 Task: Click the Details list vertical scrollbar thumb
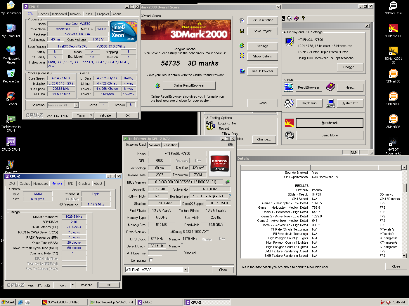point(404,188)
